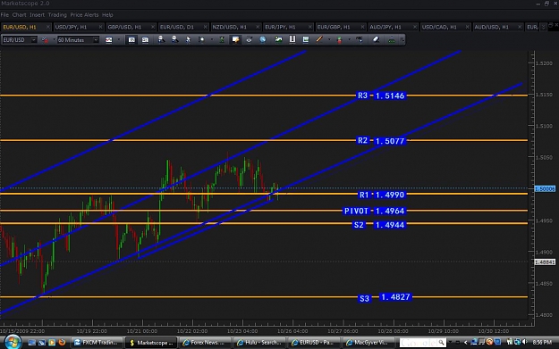Open toolbar options at toolbar's right edge
This screenshot has width=559, height=349.
click(x=402, y=40)
